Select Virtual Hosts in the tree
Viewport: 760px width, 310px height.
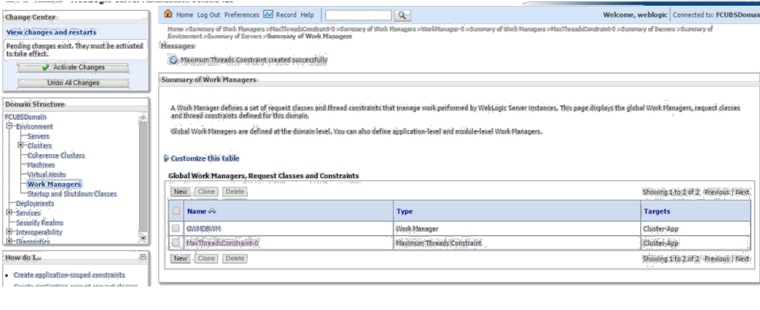(46, 175)
